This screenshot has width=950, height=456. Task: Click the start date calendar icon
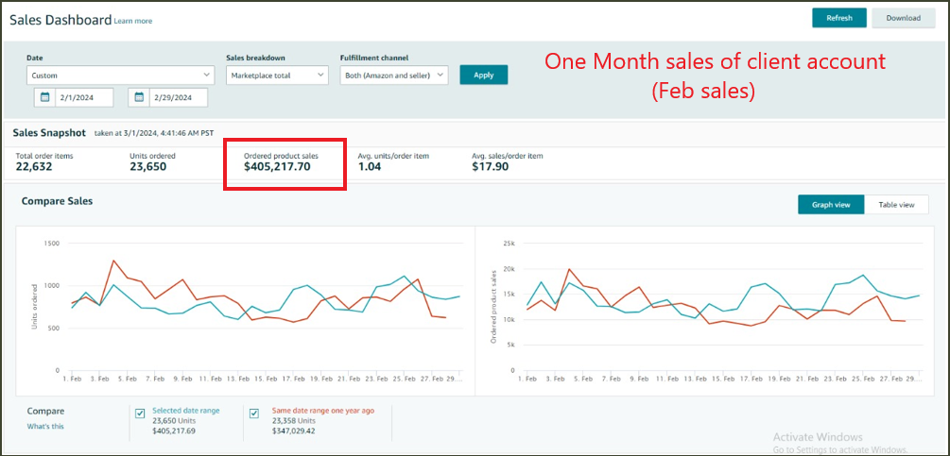pyautogui.click(x=44, y=97)
